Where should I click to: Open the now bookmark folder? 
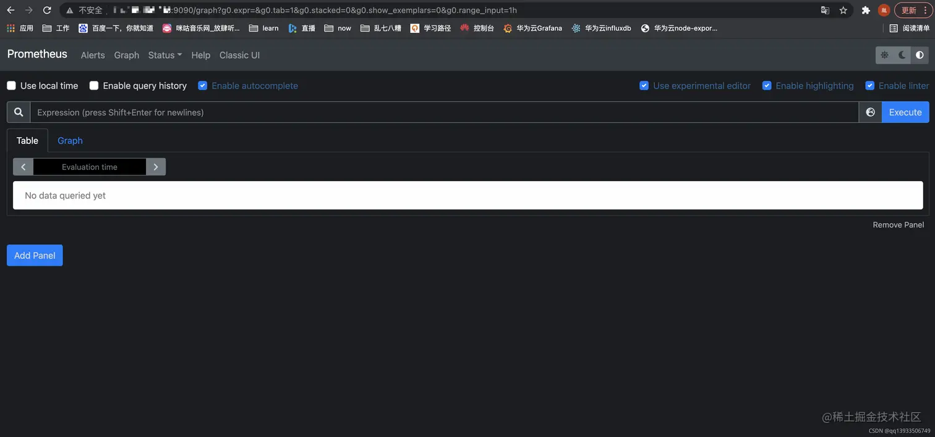point(338,28)
